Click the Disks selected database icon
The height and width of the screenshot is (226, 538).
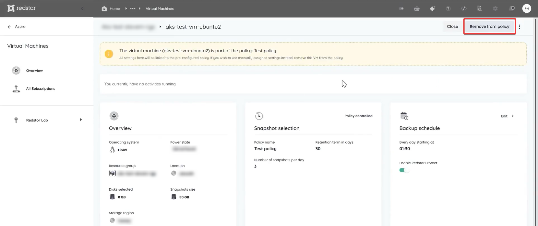tap(112, 197)
